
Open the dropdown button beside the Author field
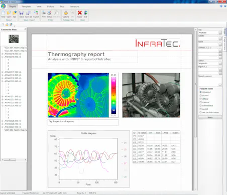tap(220, 63)
